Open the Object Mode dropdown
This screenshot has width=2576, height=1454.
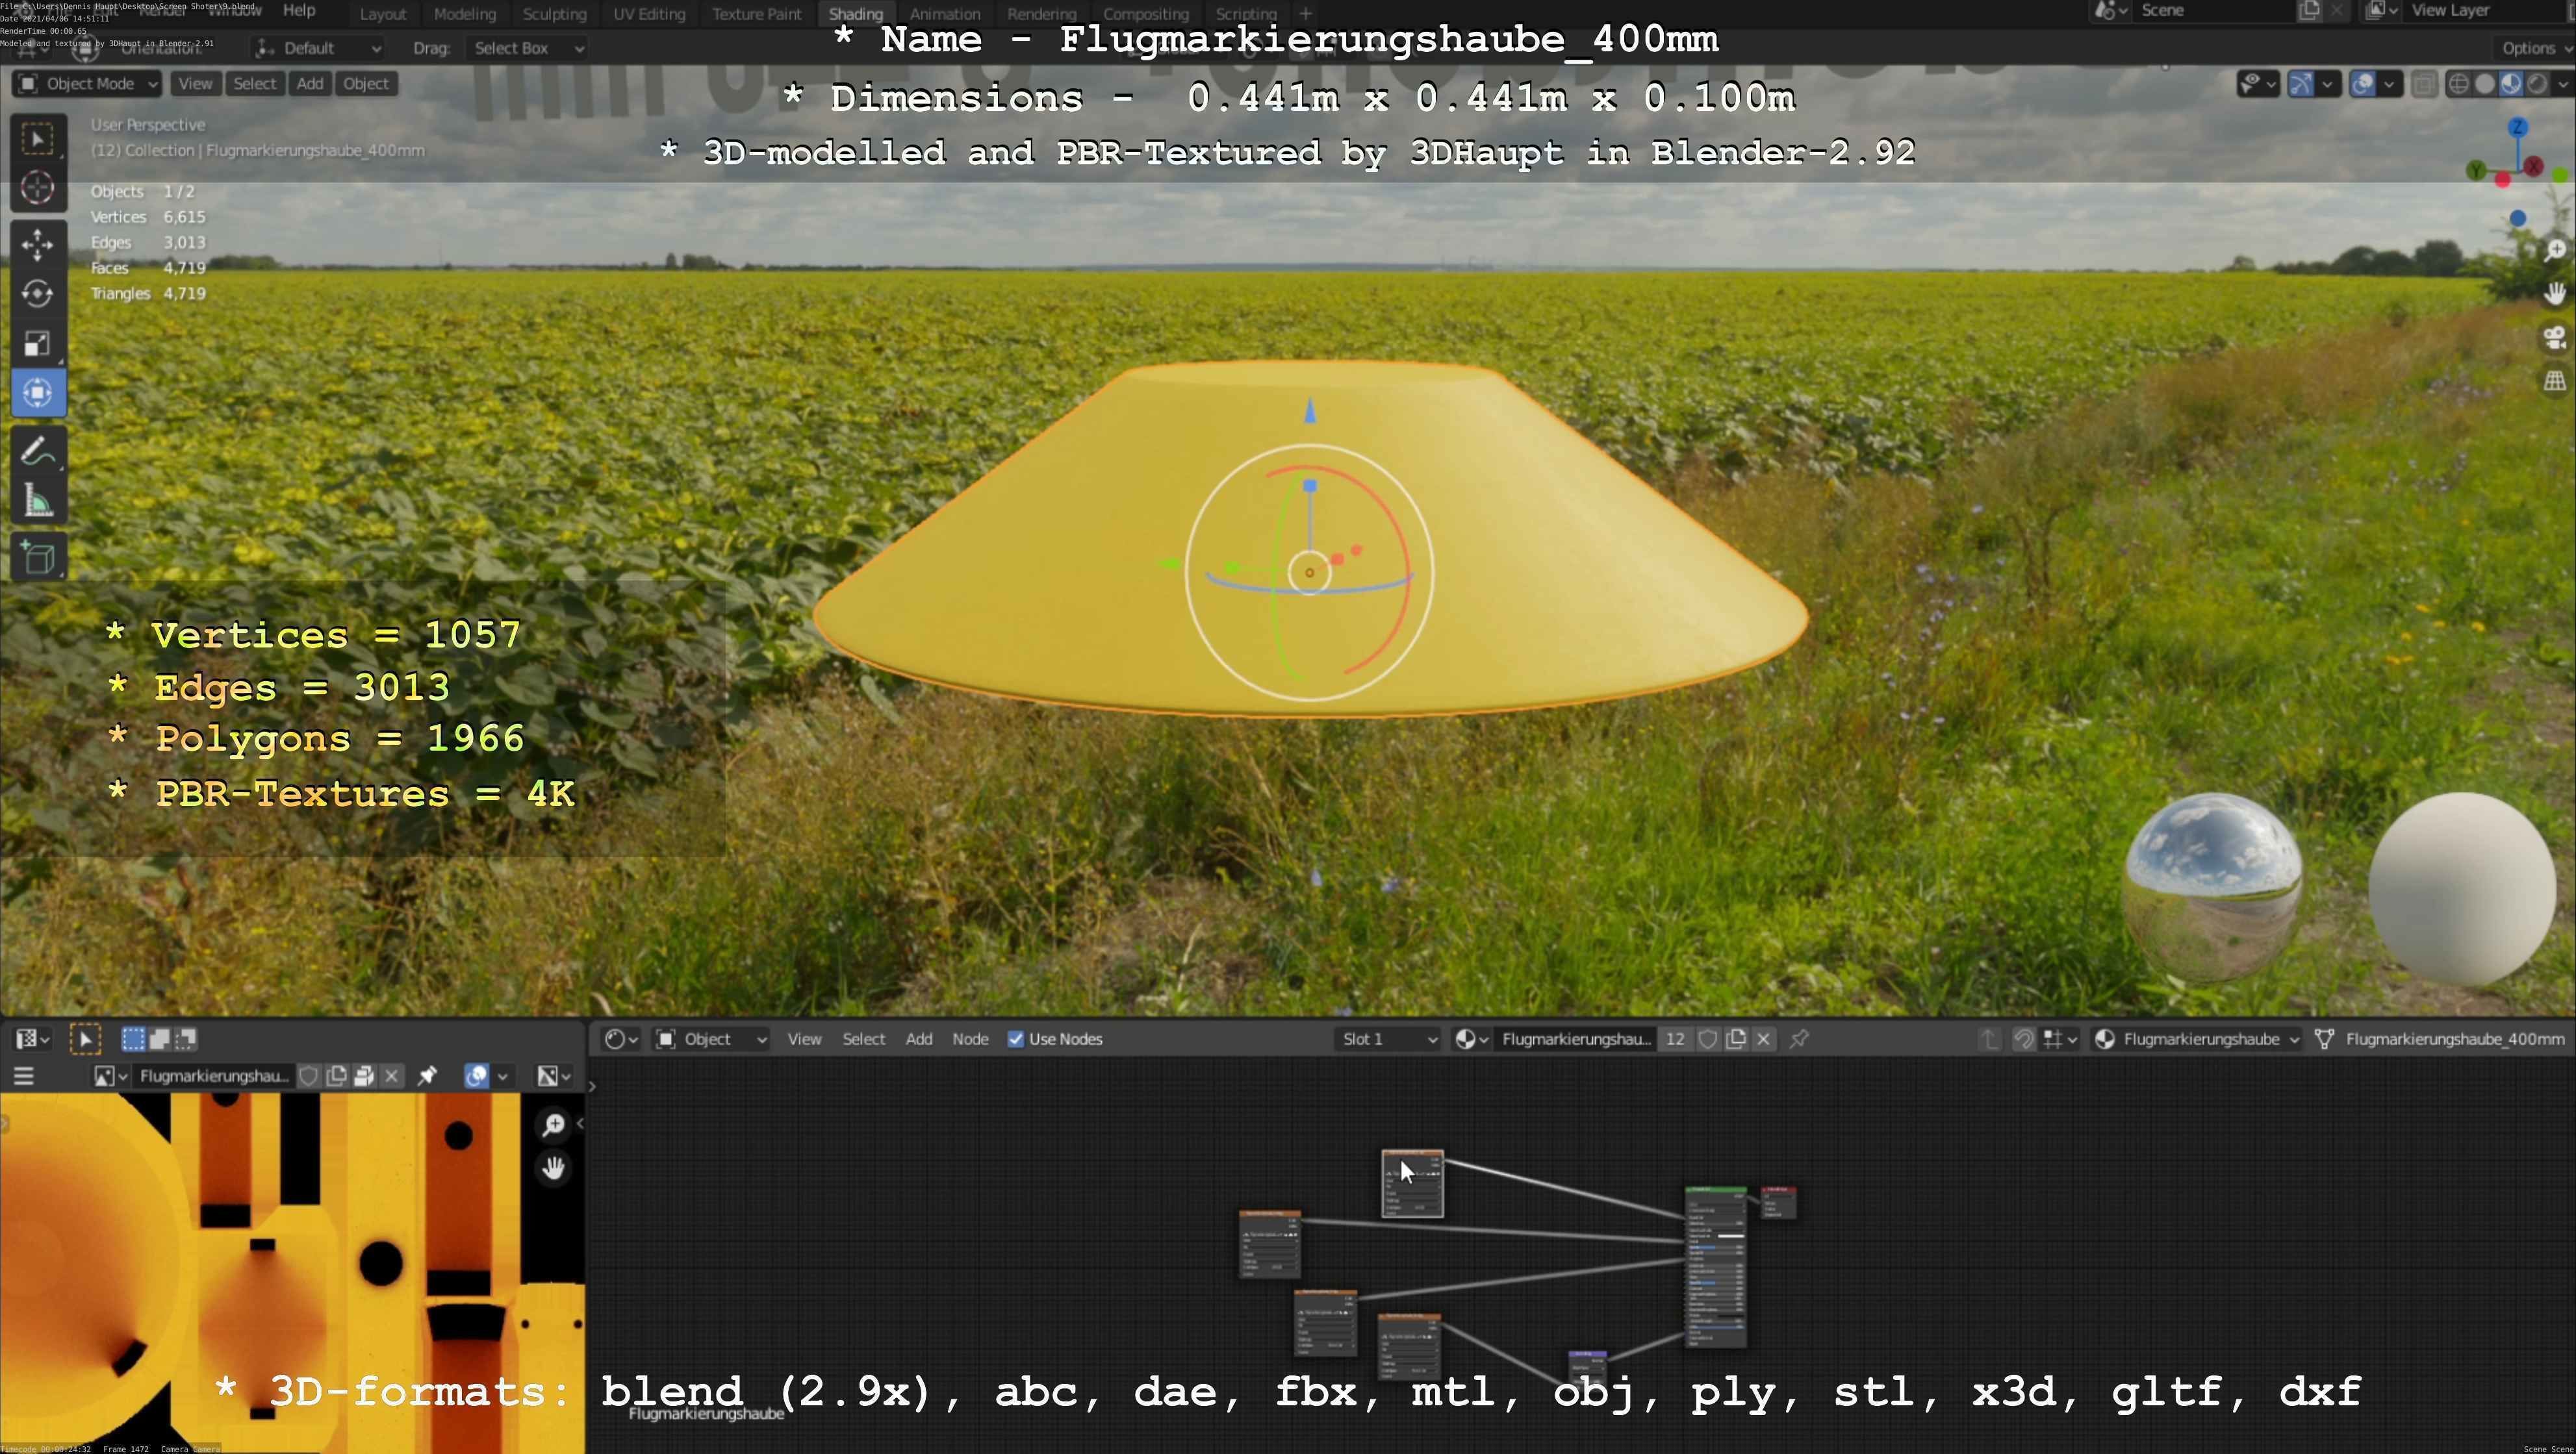[x=88, y=84]
